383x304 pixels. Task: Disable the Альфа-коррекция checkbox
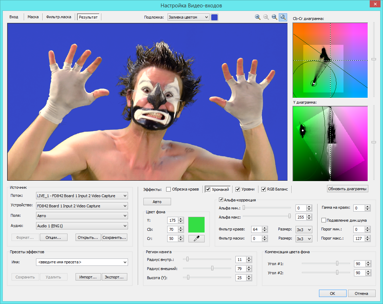221,200
